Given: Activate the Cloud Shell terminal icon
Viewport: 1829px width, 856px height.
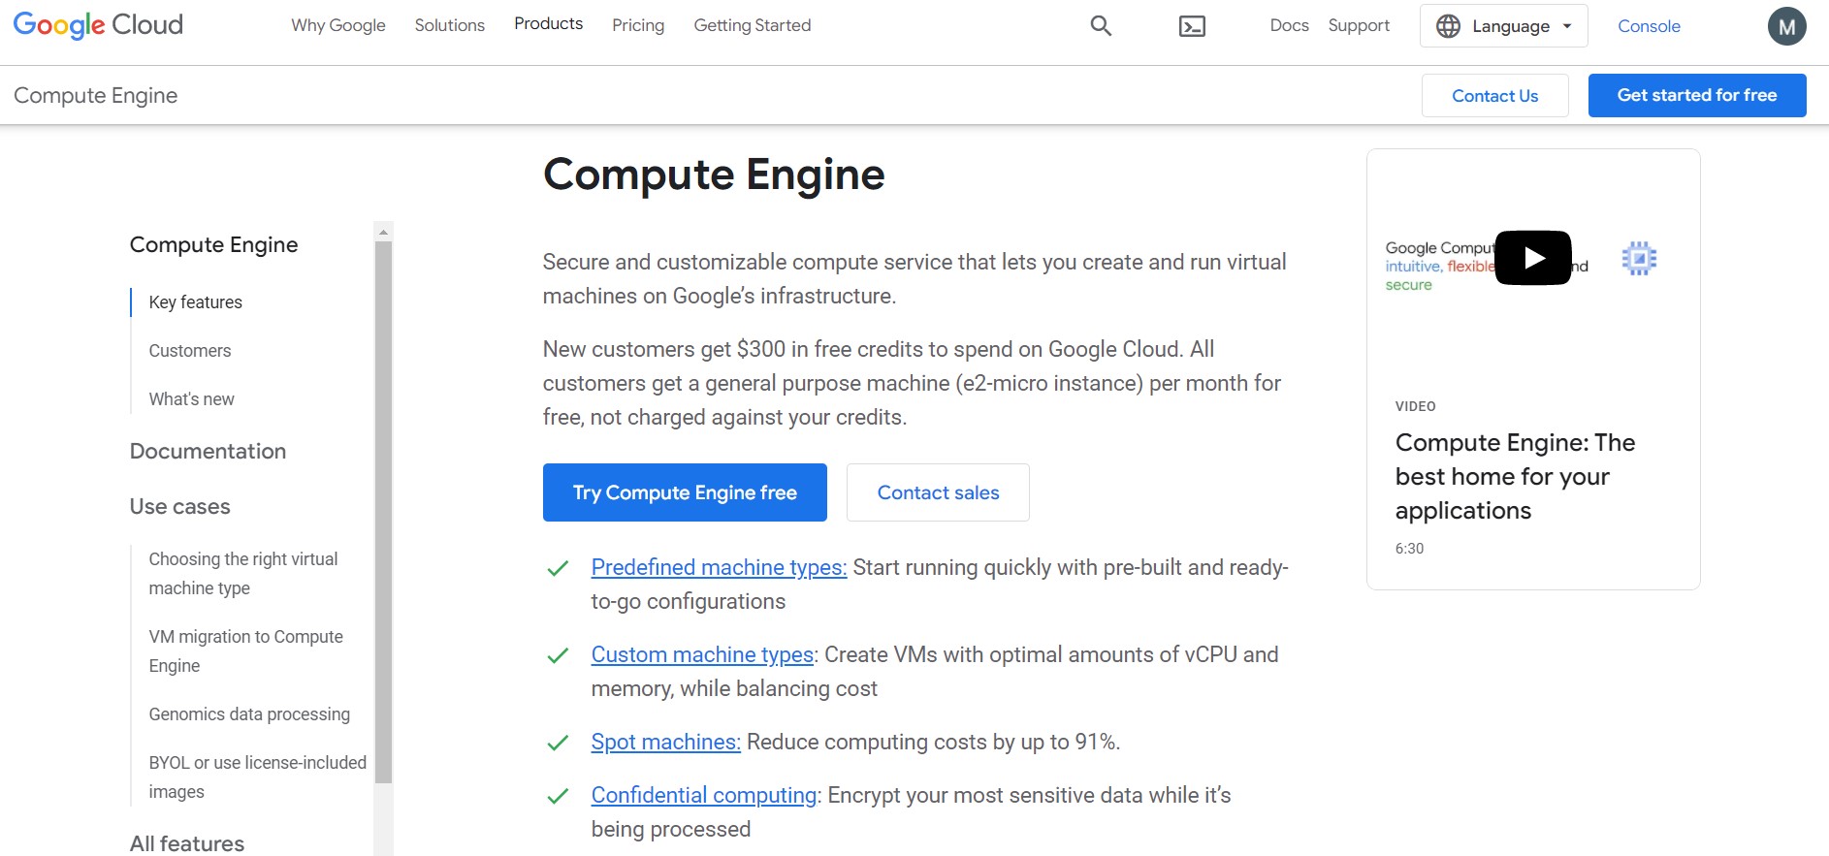Looking at the screenshot, I should click(1192, 26).
